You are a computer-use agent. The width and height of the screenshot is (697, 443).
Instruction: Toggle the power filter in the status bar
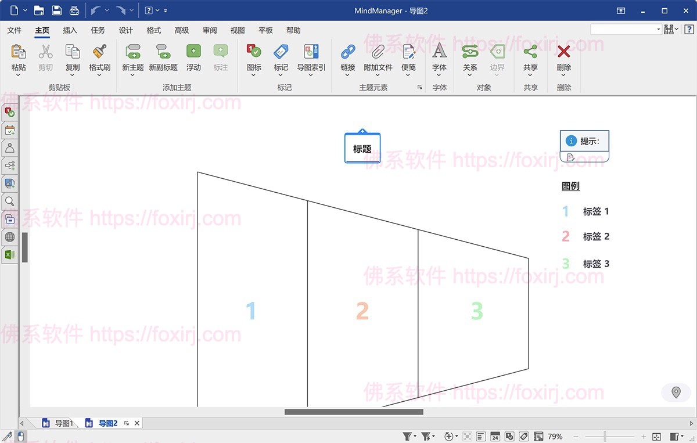point(425,435)
